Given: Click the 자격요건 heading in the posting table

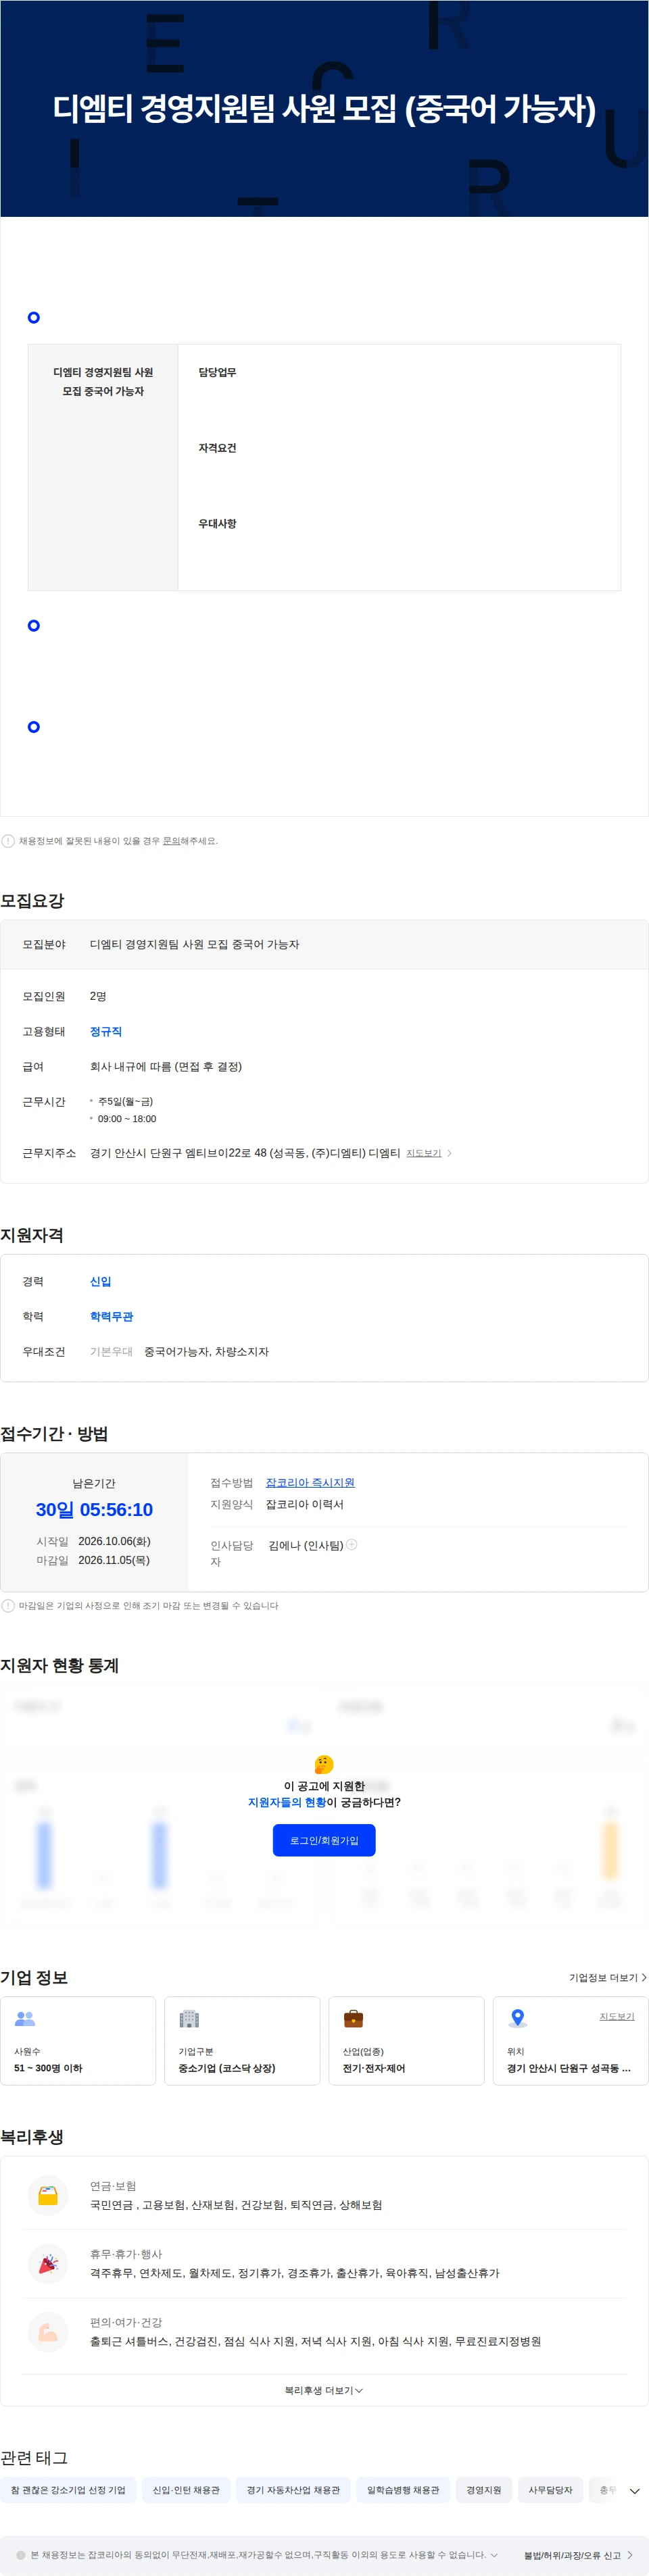Looking at the screenshot, I should point(217,448).
